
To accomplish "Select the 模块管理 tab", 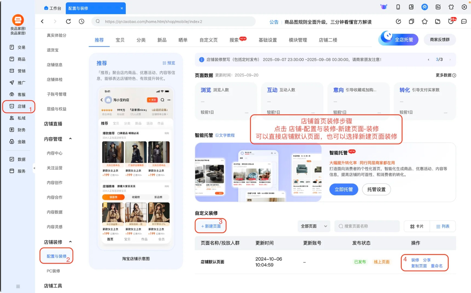I will coord(298,40).
